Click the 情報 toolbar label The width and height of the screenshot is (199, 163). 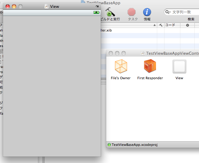coord(147,19)
